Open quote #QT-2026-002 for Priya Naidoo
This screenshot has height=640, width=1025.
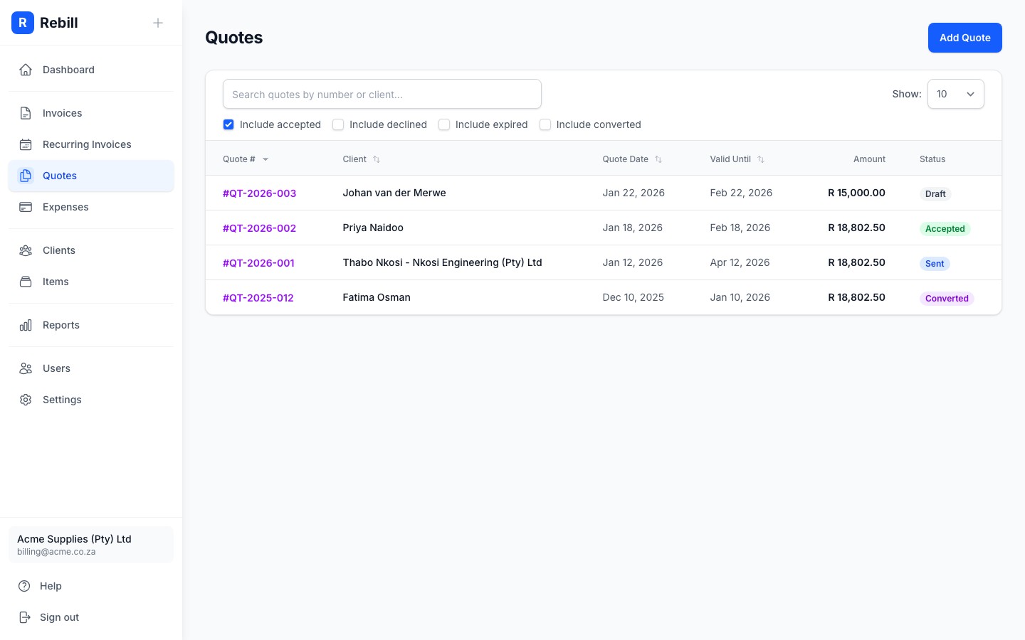pyautogui.click(x=259, y=228)
